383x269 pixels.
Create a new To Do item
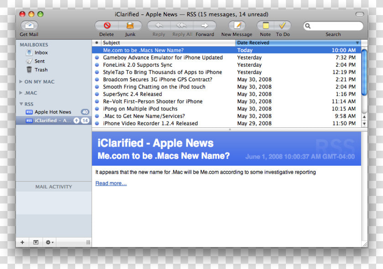(x=283, y=26)
